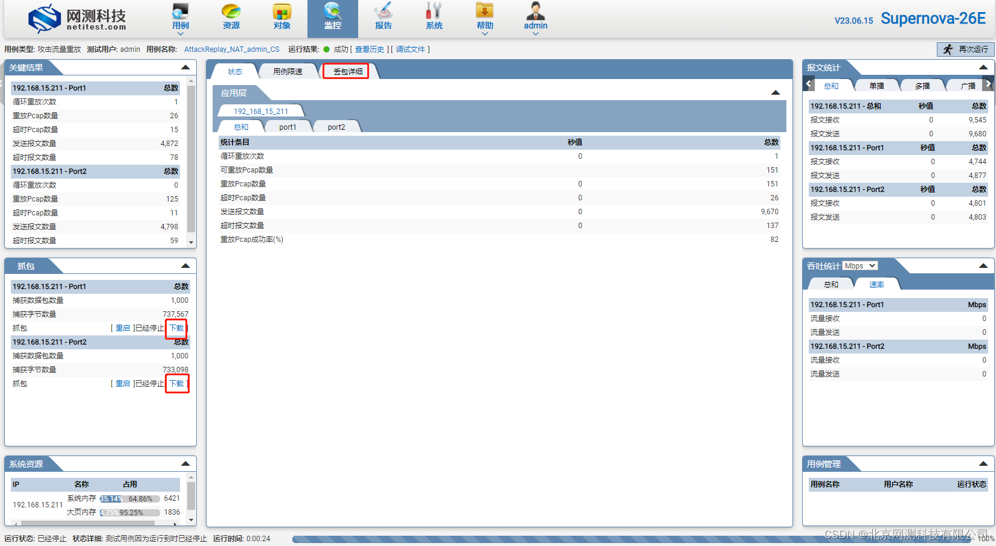Switch to the 丢包详细 packet loss tab

[x=348, y=71]
